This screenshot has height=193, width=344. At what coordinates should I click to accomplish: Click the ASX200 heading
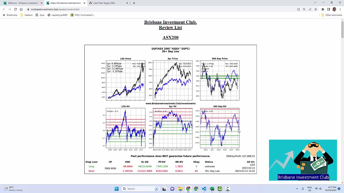pos(170,38)
